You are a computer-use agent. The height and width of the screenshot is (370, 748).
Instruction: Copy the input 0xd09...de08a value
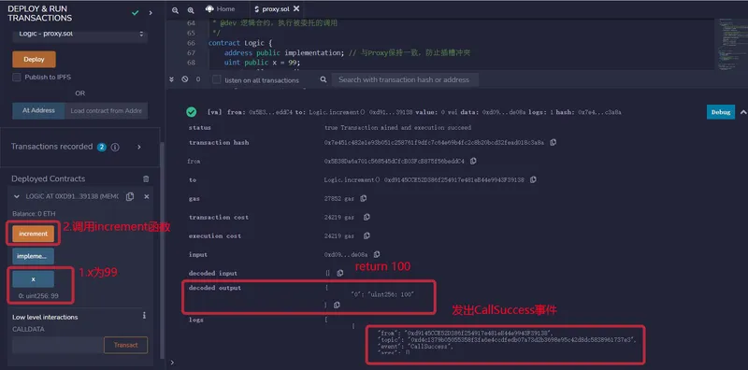[377, 255]
